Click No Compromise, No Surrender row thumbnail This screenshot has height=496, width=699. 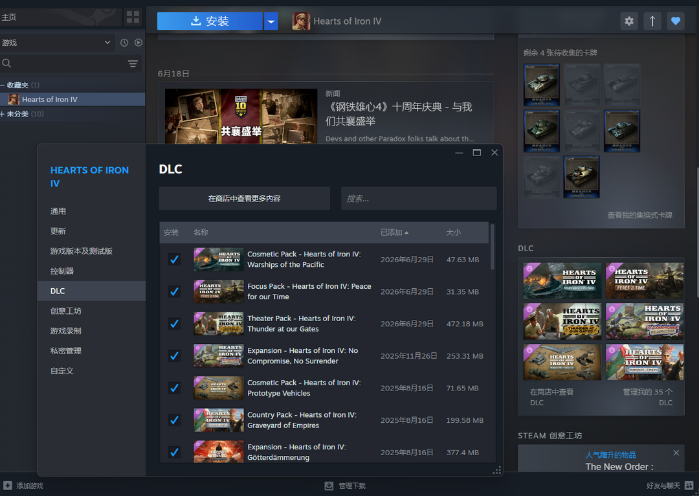pyautogui.click(x=219, y=355)
